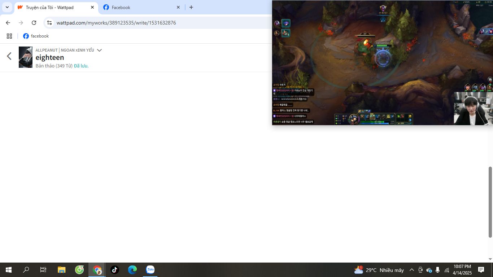Open Task View on taskbar
This screenshot has width=493, height=277.
pos(43,270)
